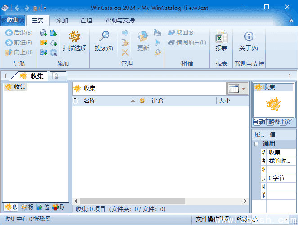The image size is (298, 225).
Task: Click the add blue network folder icon
Action: coord(44,53)
